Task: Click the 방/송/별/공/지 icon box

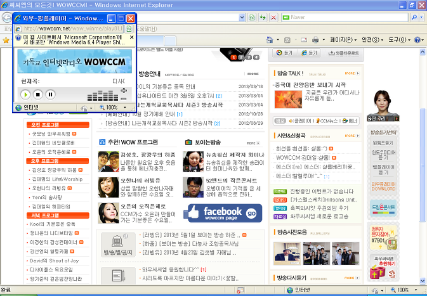Action: click(118, 245)
